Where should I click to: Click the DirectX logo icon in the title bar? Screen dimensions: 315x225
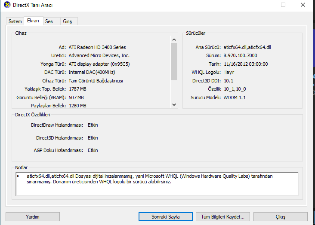pos(7,5)
